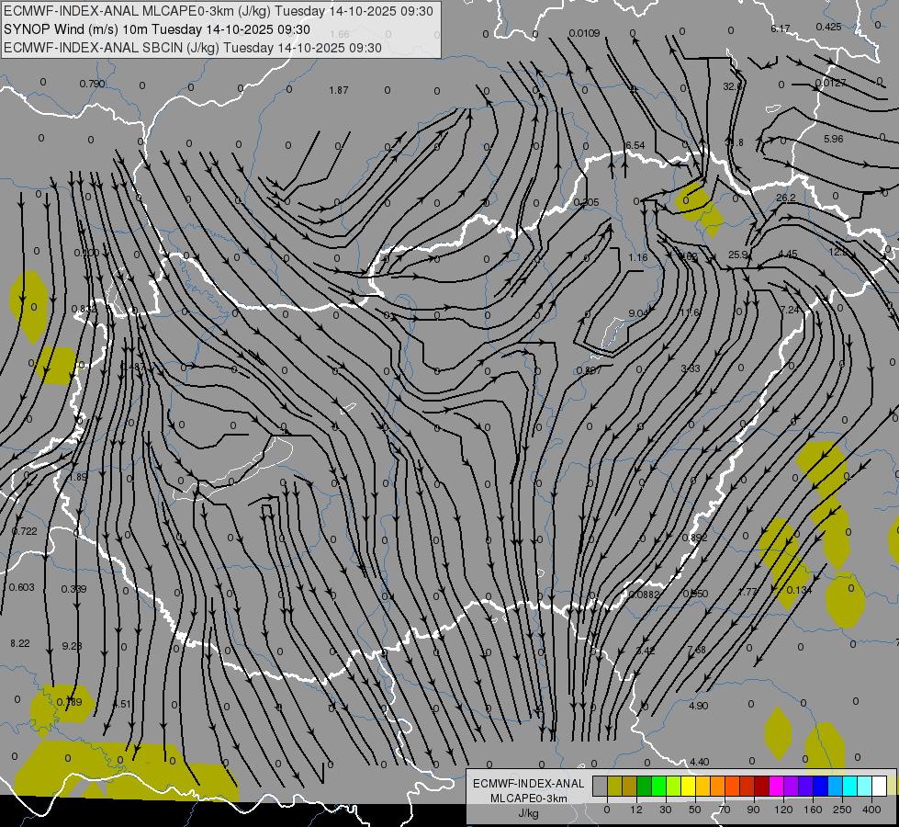The image size is (899, 827).
Task: Click the map value 0.0109
Action: point(584,33)
